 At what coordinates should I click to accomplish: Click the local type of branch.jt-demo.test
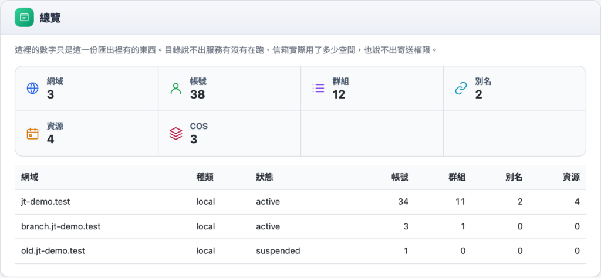point(205,226)
